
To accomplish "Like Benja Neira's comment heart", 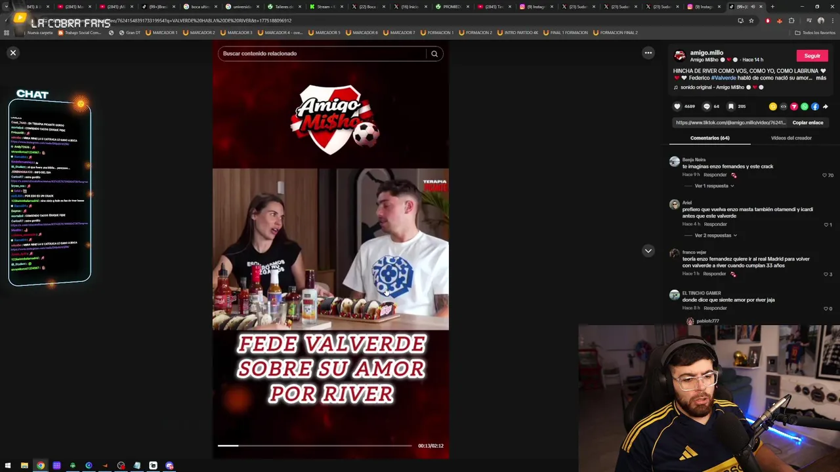I will pos(824,175).
